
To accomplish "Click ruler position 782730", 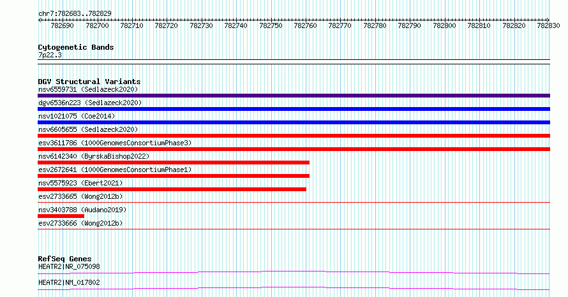I will 201,25.
